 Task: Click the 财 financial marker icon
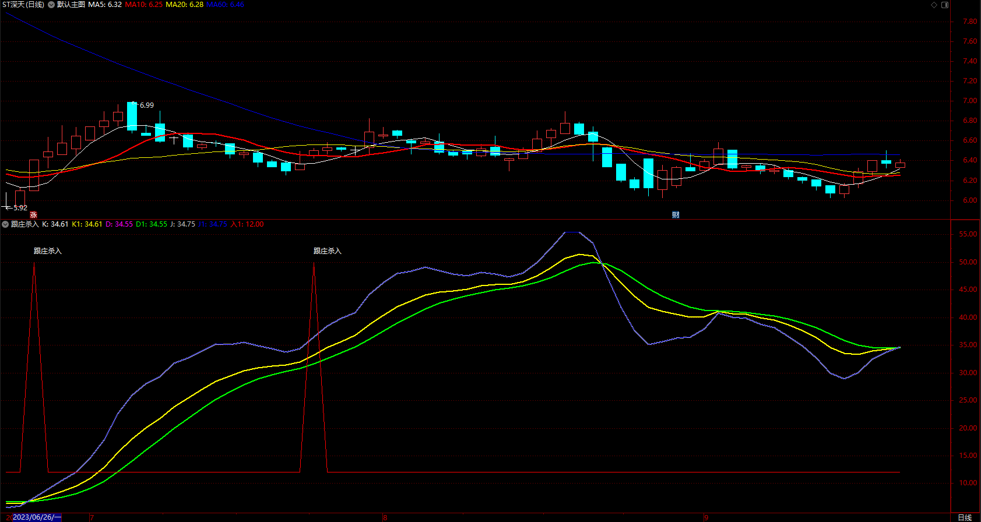[x=676, y=215]
